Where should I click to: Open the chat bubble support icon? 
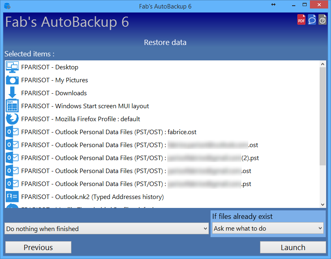tap(312, 19)
